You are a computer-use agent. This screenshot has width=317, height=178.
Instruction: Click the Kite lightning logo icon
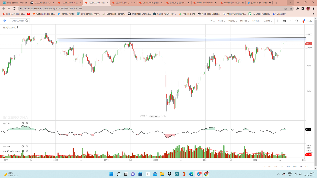(x=4, y=21)
